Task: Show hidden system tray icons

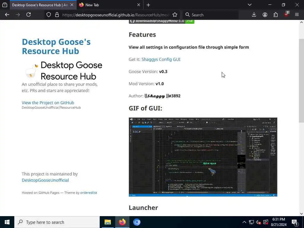Action: (x=244, y=222)
